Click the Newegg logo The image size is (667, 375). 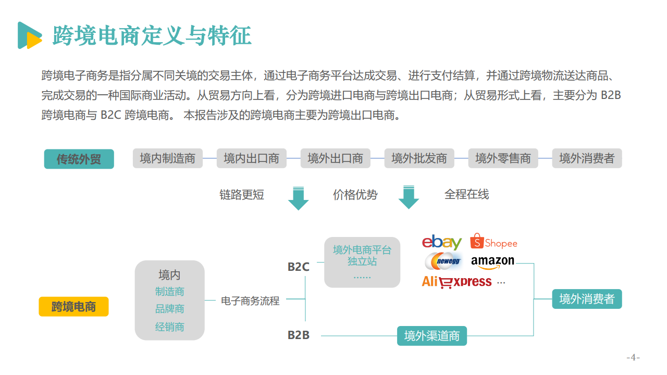click(x=443, y=261)
